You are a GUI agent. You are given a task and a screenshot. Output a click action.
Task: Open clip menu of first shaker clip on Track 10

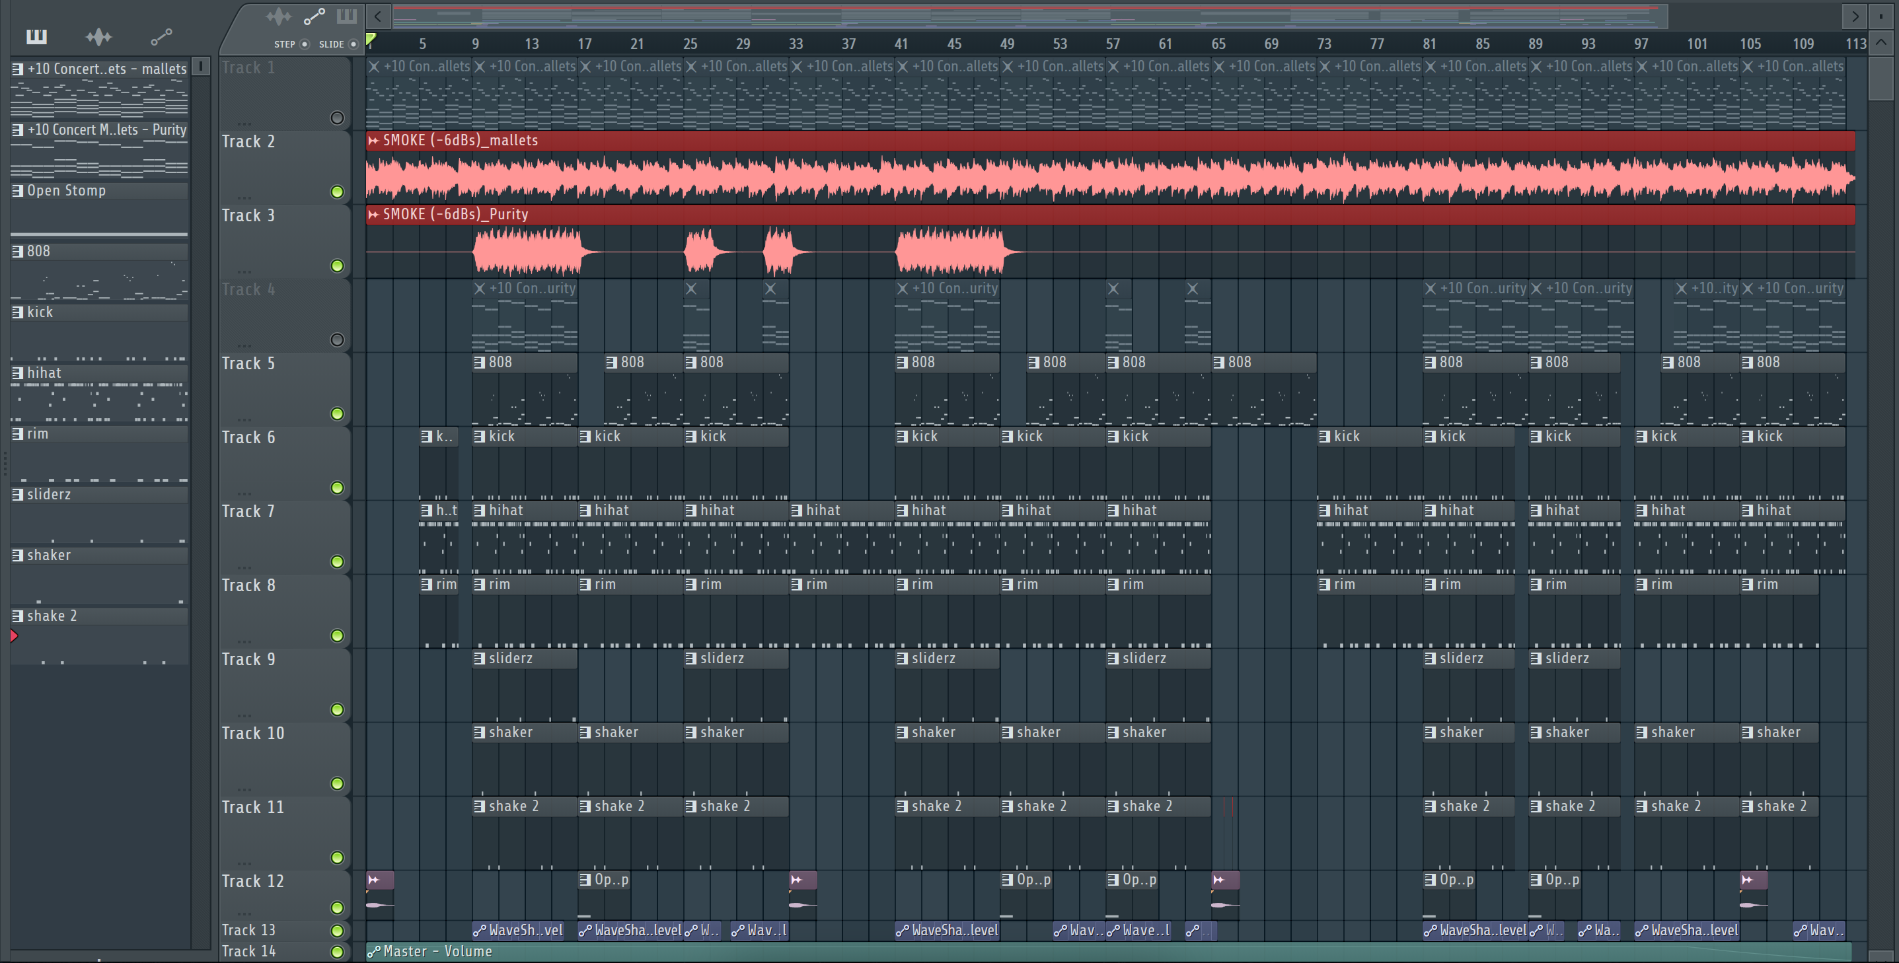click(x=479, y=732)
